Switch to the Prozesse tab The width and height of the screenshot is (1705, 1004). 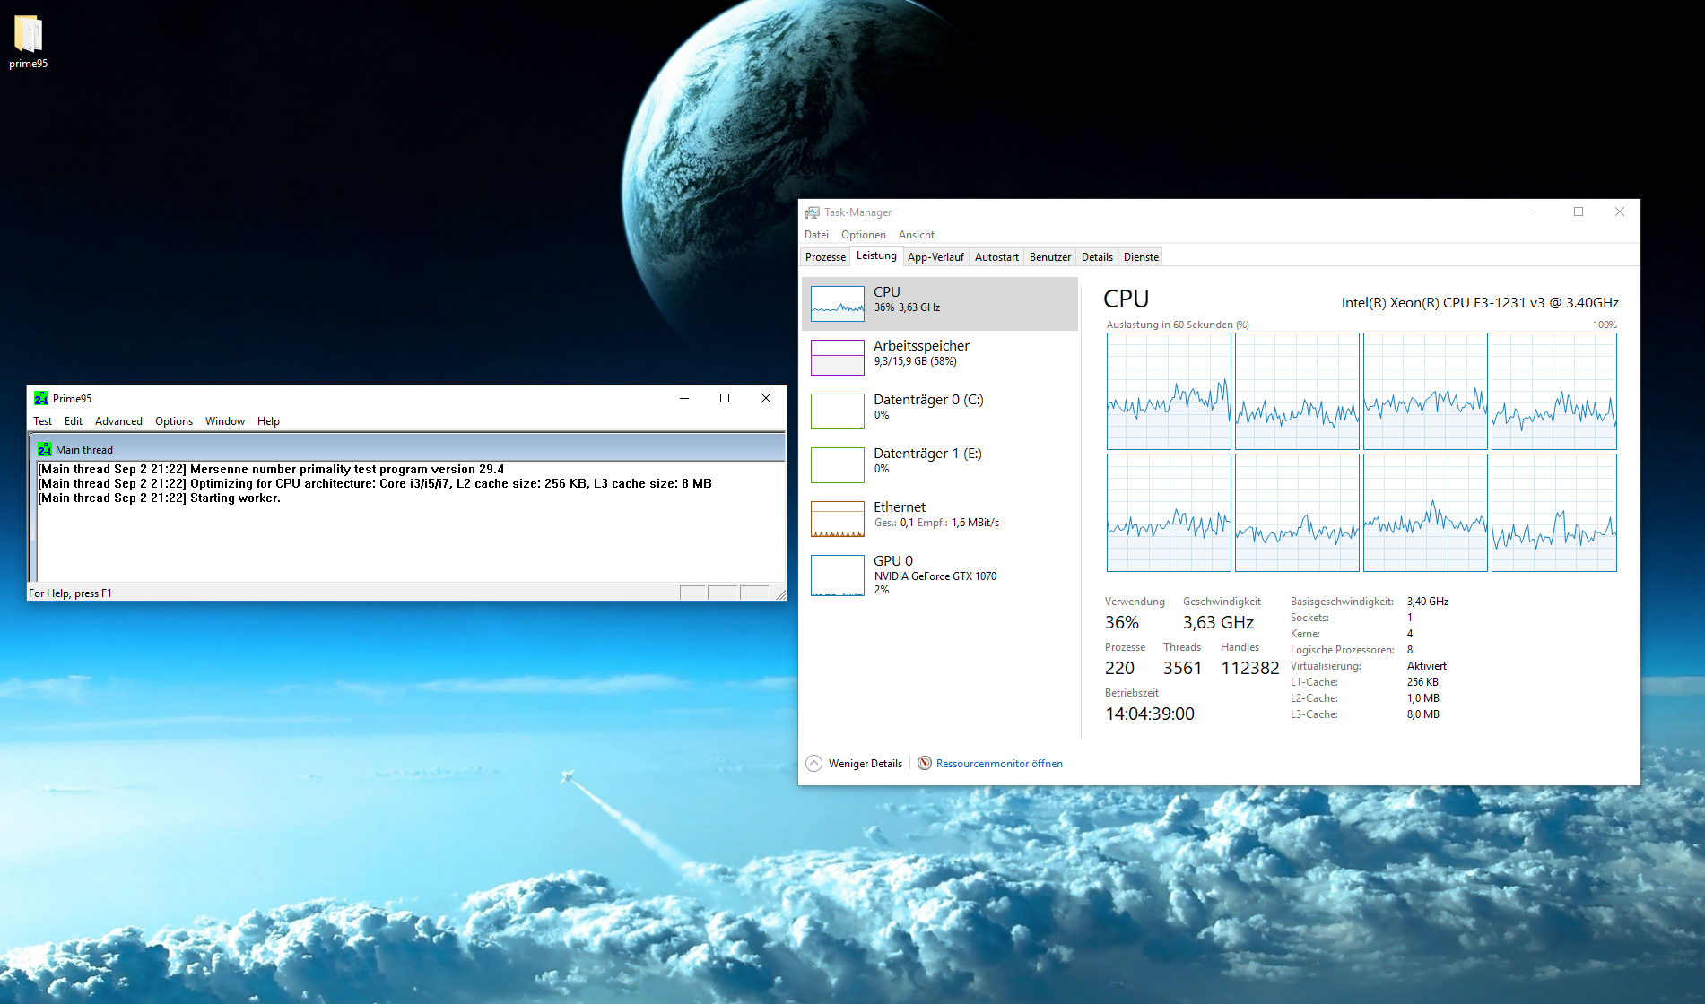(x=825, y=257)
